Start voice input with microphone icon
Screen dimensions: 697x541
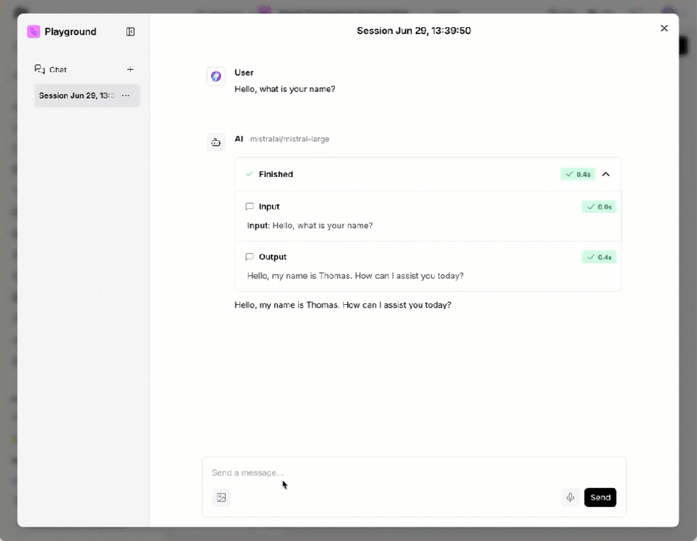570,497
